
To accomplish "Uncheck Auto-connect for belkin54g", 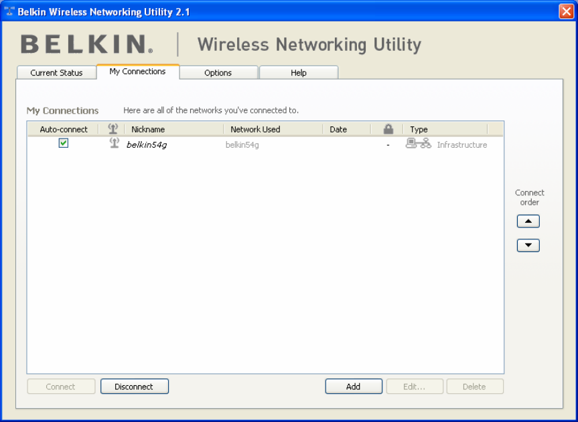I will (x=64, y=143).
